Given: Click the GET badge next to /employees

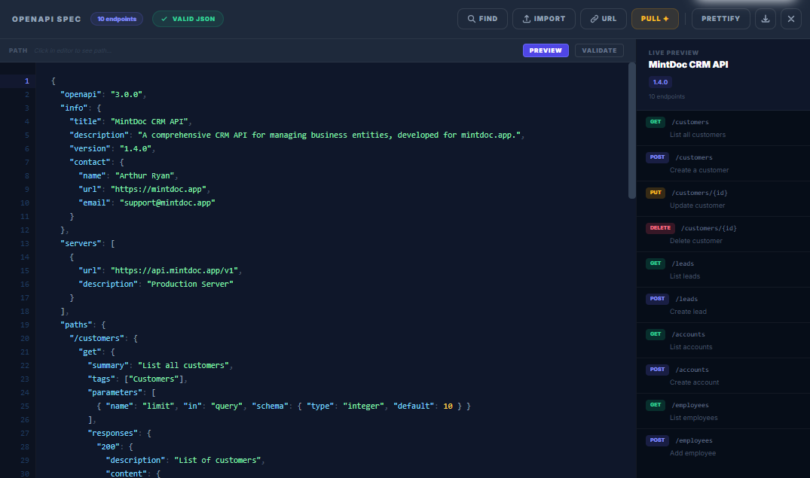Looking at the screenshot, I should 655,404.
